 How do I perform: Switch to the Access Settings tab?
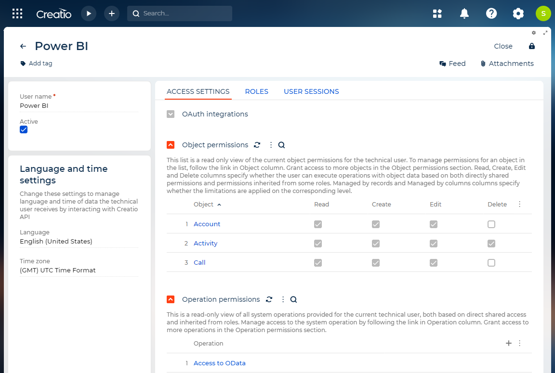click(x=198, y=91)
